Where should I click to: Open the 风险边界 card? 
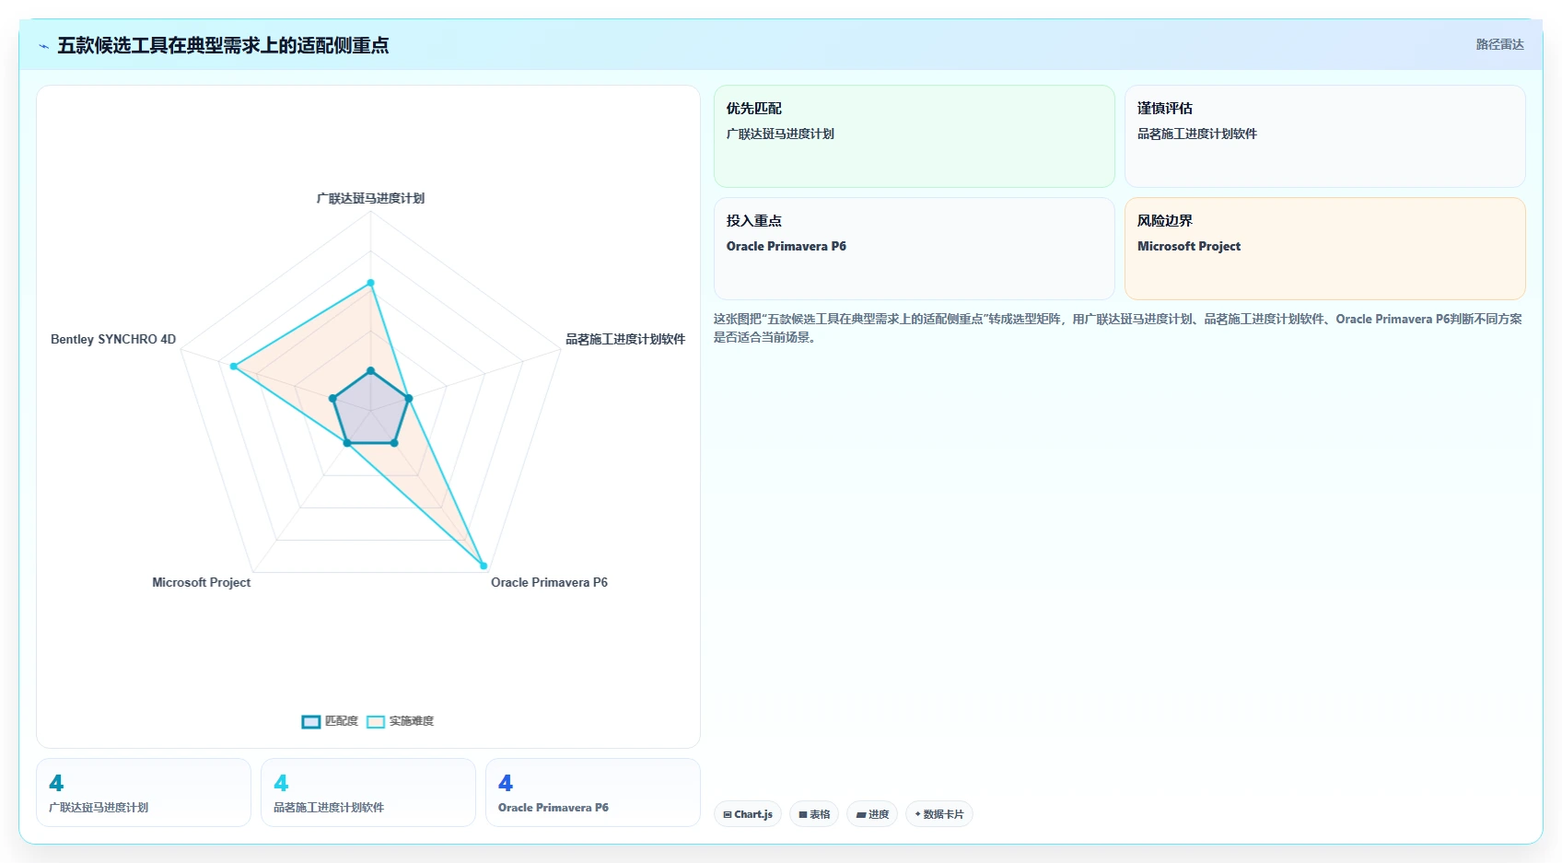tap(1325, 249)
